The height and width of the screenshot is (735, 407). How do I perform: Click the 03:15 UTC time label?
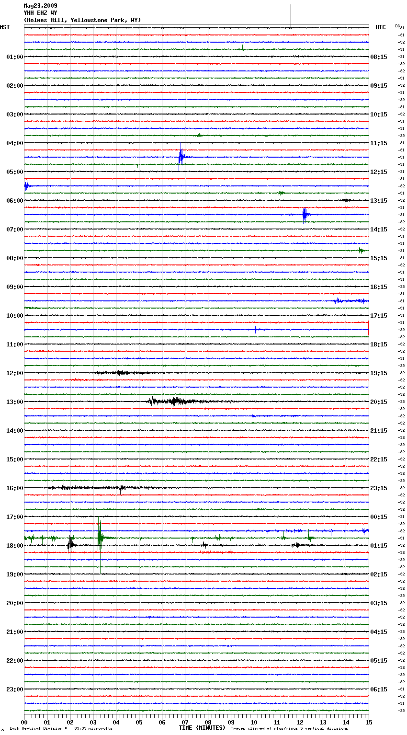(379, 603)
